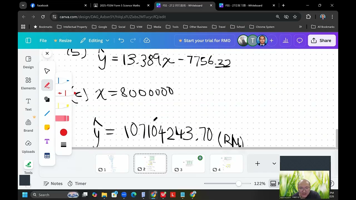Select page 3 thumbnail

(x=188, y=164)
